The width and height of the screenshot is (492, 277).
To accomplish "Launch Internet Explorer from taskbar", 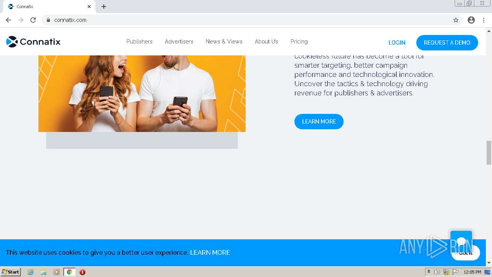I will [31, 272].
